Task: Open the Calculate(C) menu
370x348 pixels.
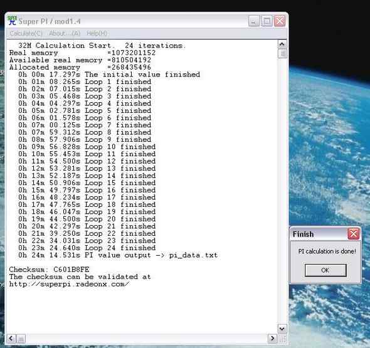Action: 26,33
